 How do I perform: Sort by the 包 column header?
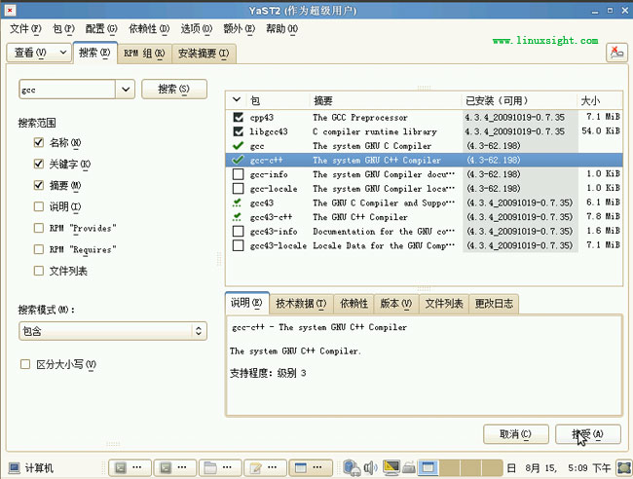[x=279, y=100]
